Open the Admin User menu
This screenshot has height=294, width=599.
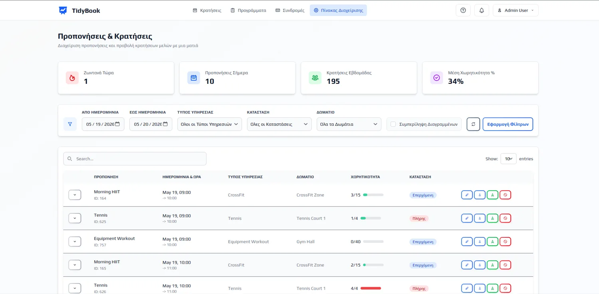click(x=516, y=10)
